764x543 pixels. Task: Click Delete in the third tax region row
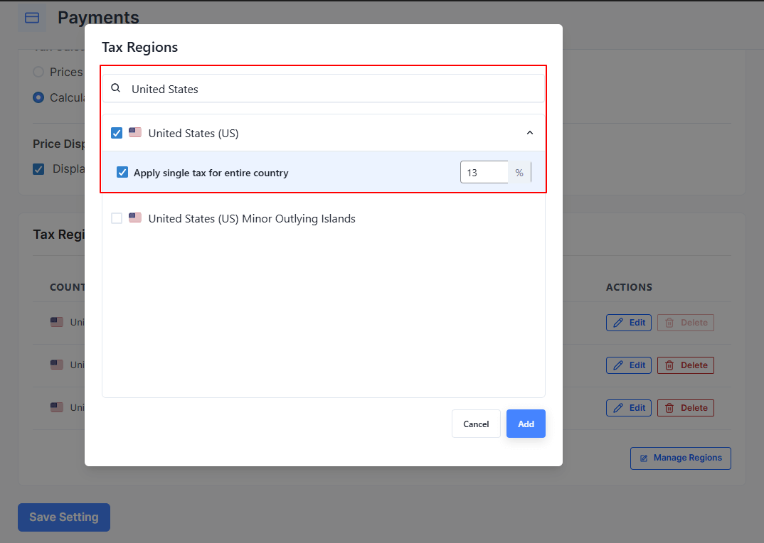[x=686, y=408]
